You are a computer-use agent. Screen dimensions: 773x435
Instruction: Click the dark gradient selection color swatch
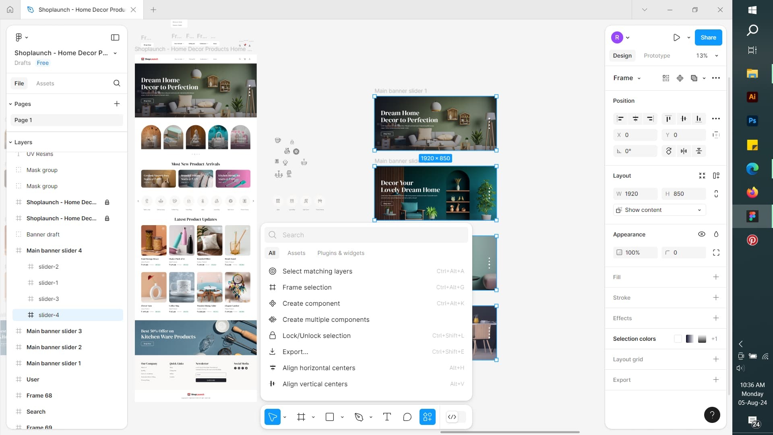point(690,339)
